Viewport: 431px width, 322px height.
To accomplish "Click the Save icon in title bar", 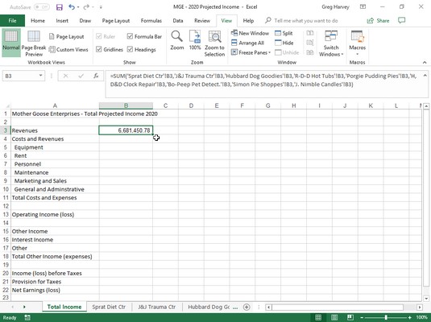I will pyautogui.click(x=60, y=7).
